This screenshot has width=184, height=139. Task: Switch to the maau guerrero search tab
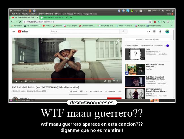click(x=54, y=17)
